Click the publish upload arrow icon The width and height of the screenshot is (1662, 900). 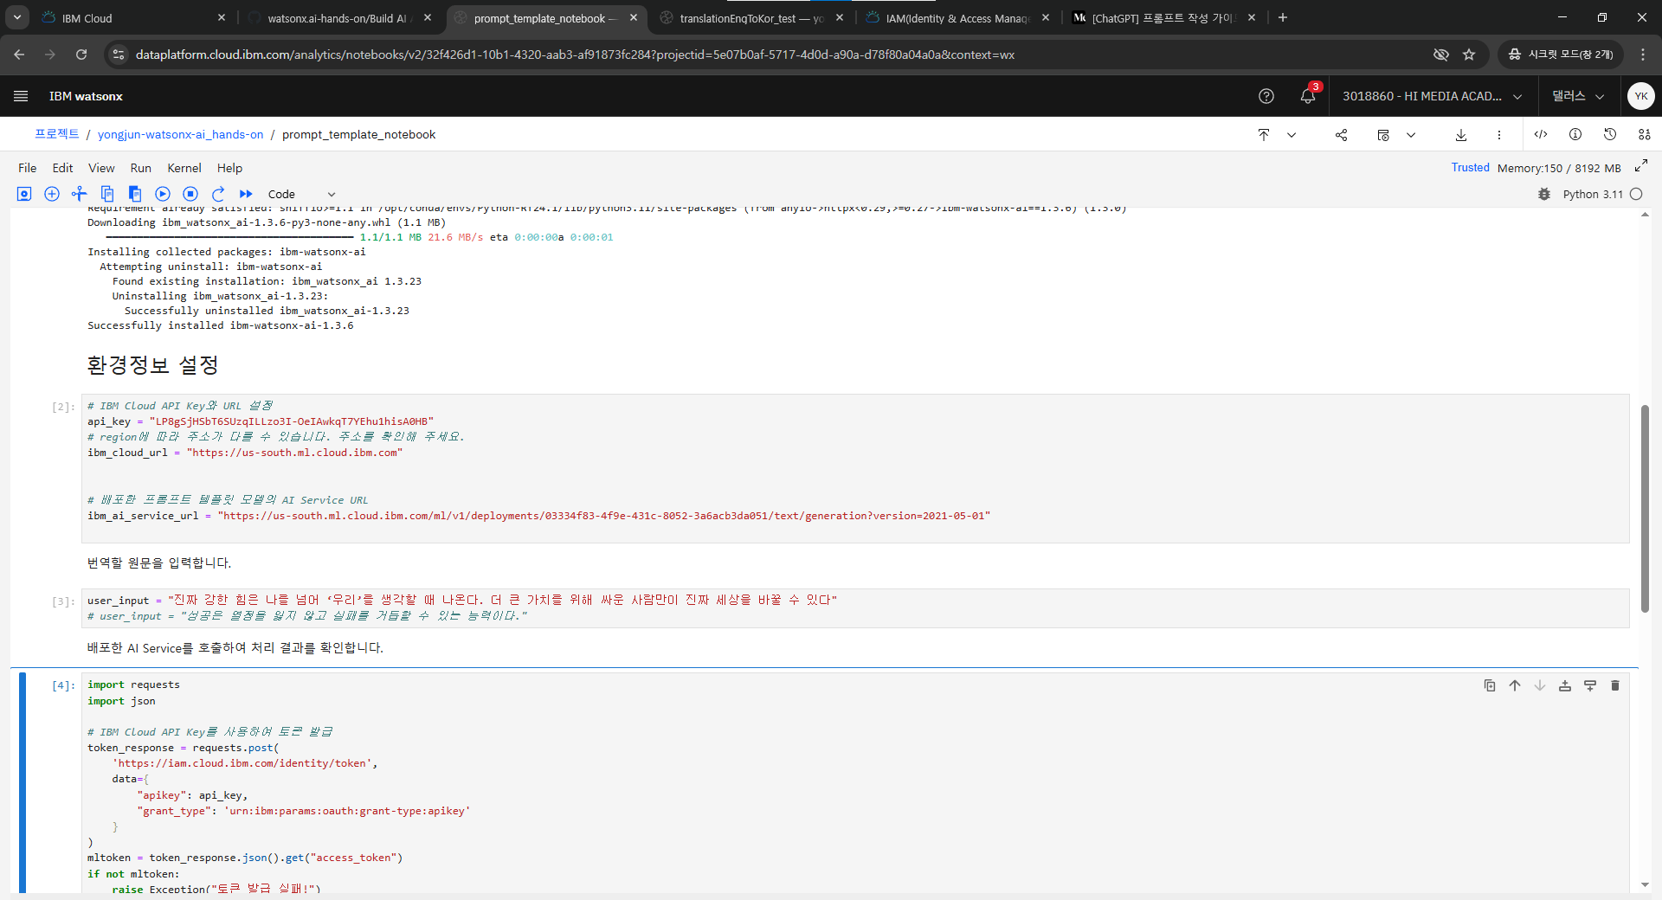pyautogui.click(x=1264, y=135)
